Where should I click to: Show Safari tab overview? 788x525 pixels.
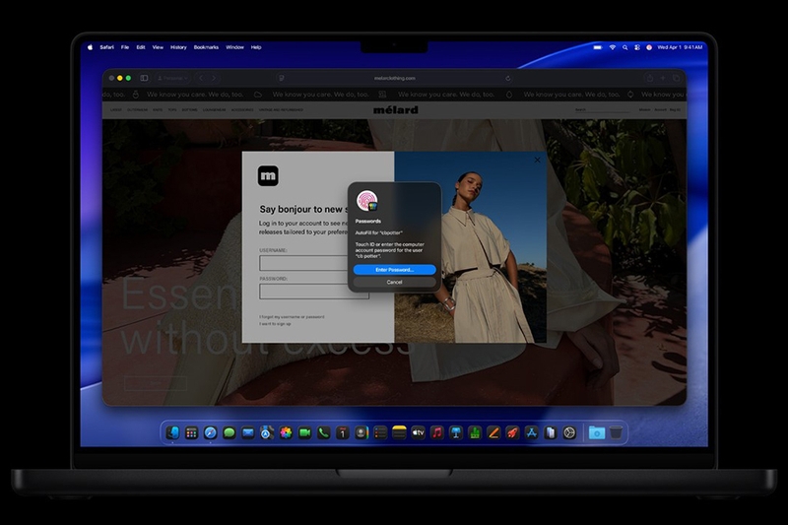click(677, 78)
